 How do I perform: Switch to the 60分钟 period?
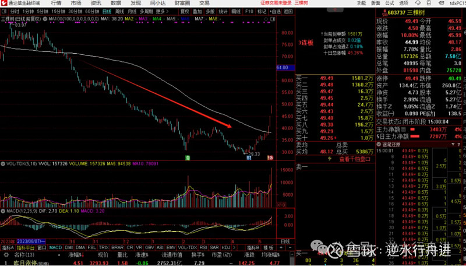pyautogui.click(x=92, y=12)
